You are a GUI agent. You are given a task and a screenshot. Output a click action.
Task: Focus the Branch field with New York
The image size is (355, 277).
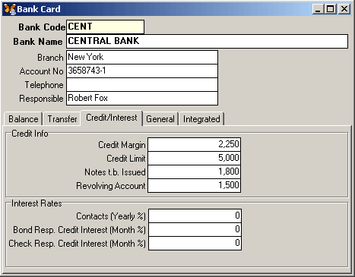point(142,57)
